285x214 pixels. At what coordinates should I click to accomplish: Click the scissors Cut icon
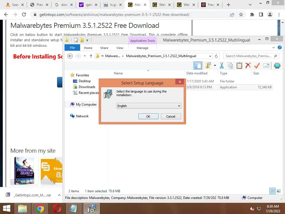222,65
